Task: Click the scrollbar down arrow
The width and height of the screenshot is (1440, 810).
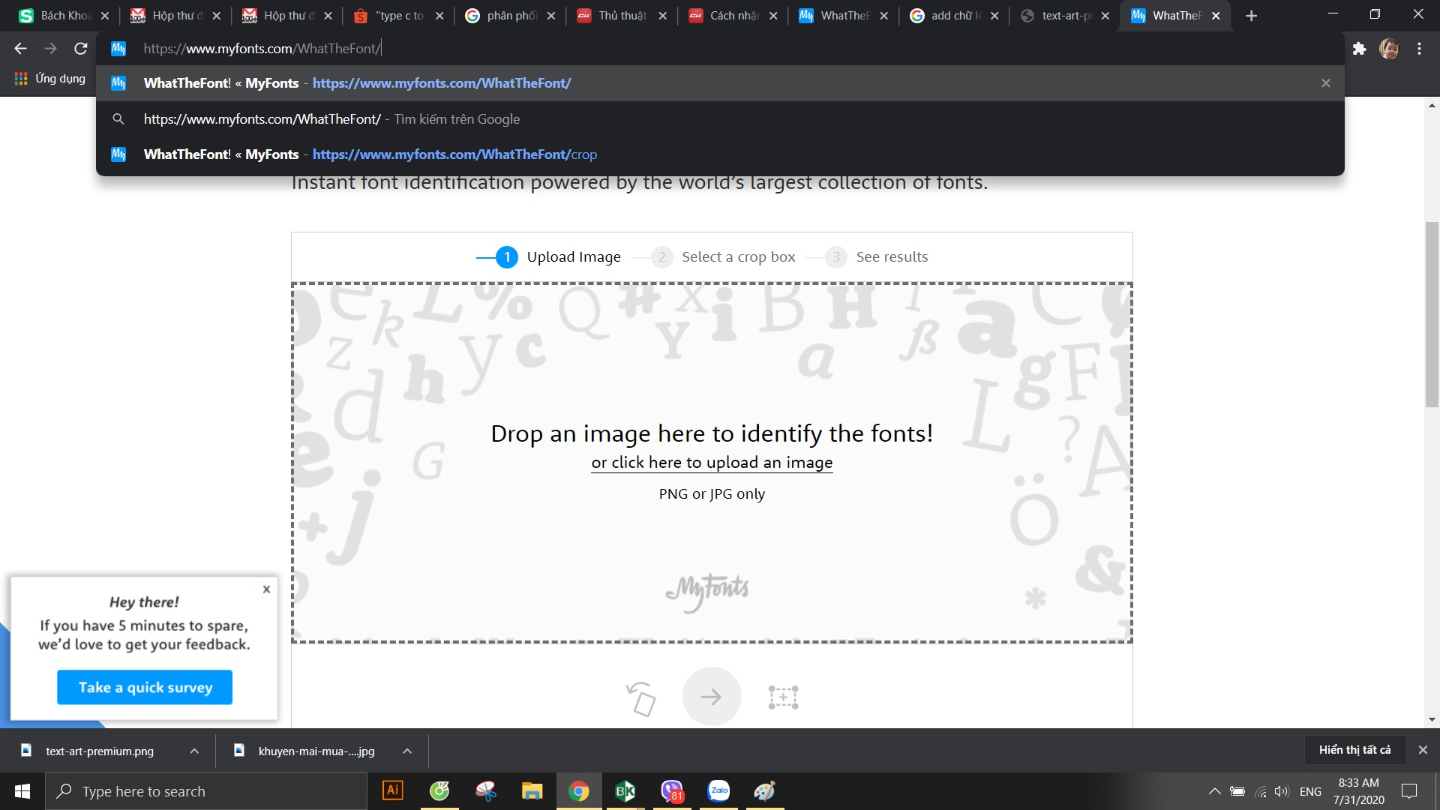Action: tap(1432, 720)
